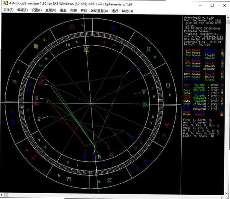Viewport: 230px width, 199px height.
Task: Click the Astrolog32 app icon in title bar
Action: pos(6,3)
